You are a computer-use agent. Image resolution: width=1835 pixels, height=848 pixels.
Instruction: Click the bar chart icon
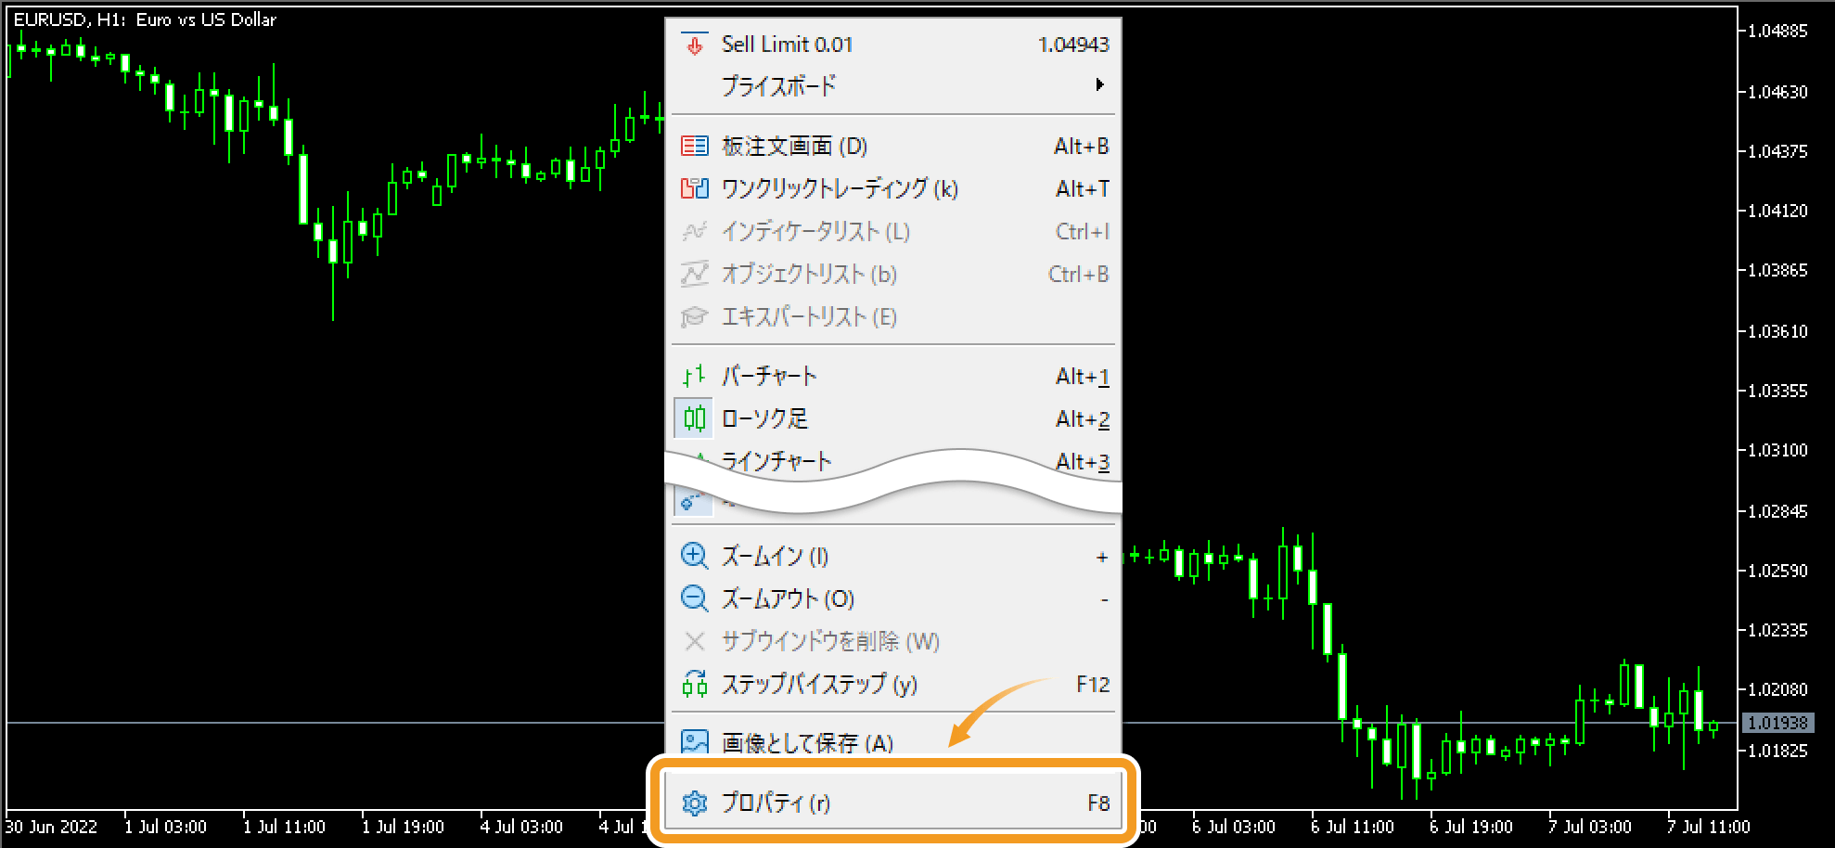[694, 376]
